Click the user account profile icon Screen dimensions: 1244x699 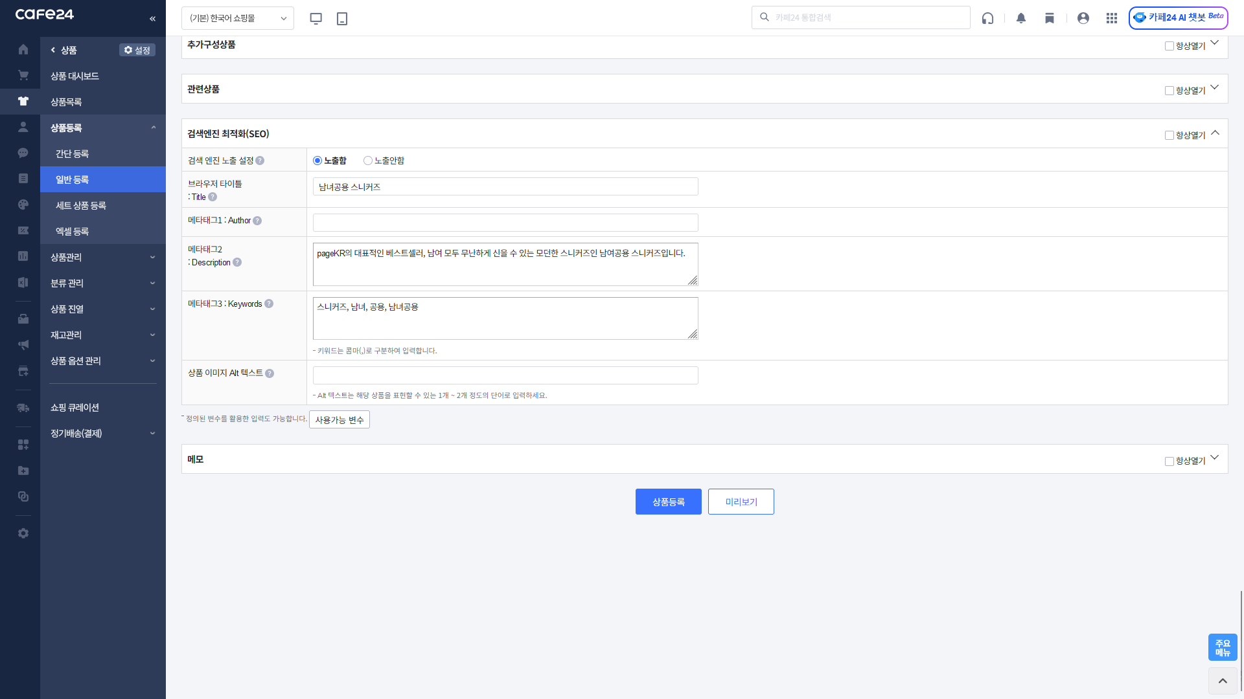pos(1083,18)
